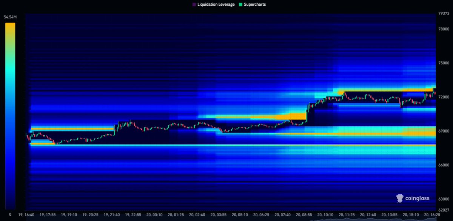
Task: Click the 20, 00:10 time axis label
Action: (x=155, y=214)
